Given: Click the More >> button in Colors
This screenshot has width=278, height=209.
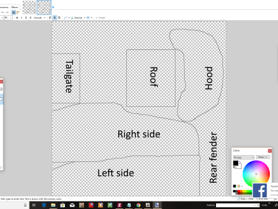Looking at the screenshot, I should [263, 157].
